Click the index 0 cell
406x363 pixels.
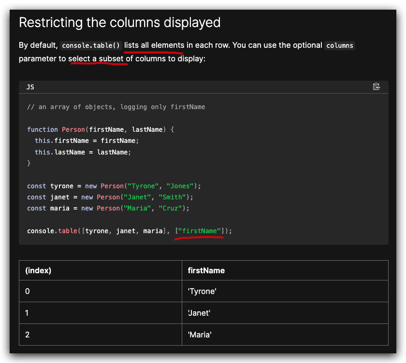tap(101, 291)
